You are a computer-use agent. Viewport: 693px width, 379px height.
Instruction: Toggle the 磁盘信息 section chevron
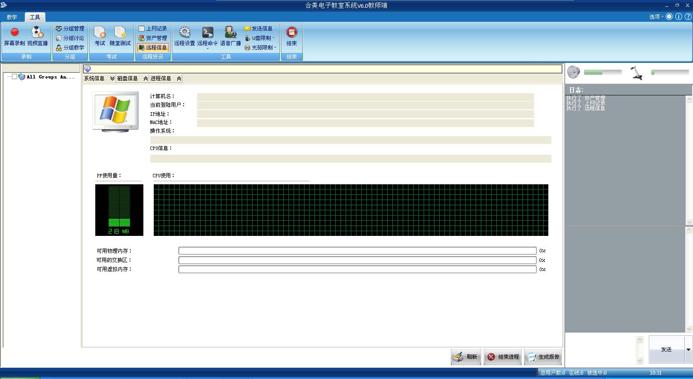pyautogui.click(x=146, y=78)
